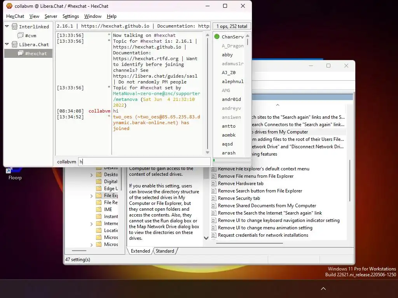Viewport: 398px width, 298px height.
Task: Select user AJ_Z0 in the user list
Action: pyautogui.click(x=229, y=73)
